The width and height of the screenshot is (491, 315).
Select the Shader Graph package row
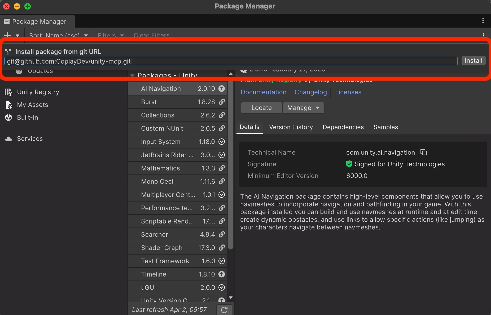177,248
